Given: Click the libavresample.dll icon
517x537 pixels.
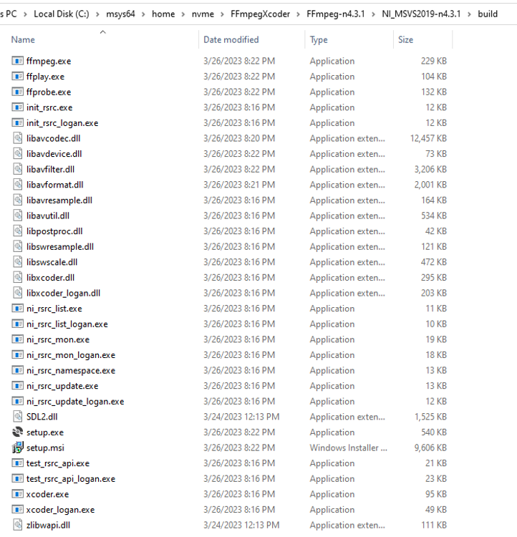Looking at the screenshot, I should [18, 200].
